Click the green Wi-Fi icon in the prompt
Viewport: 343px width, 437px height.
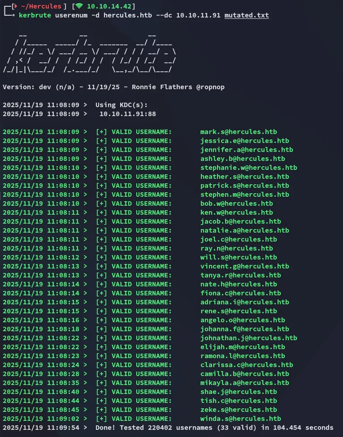coord(79,6)
